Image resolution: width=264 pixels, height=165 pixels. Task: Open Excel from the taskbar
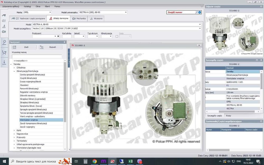(x=131, y=161)
